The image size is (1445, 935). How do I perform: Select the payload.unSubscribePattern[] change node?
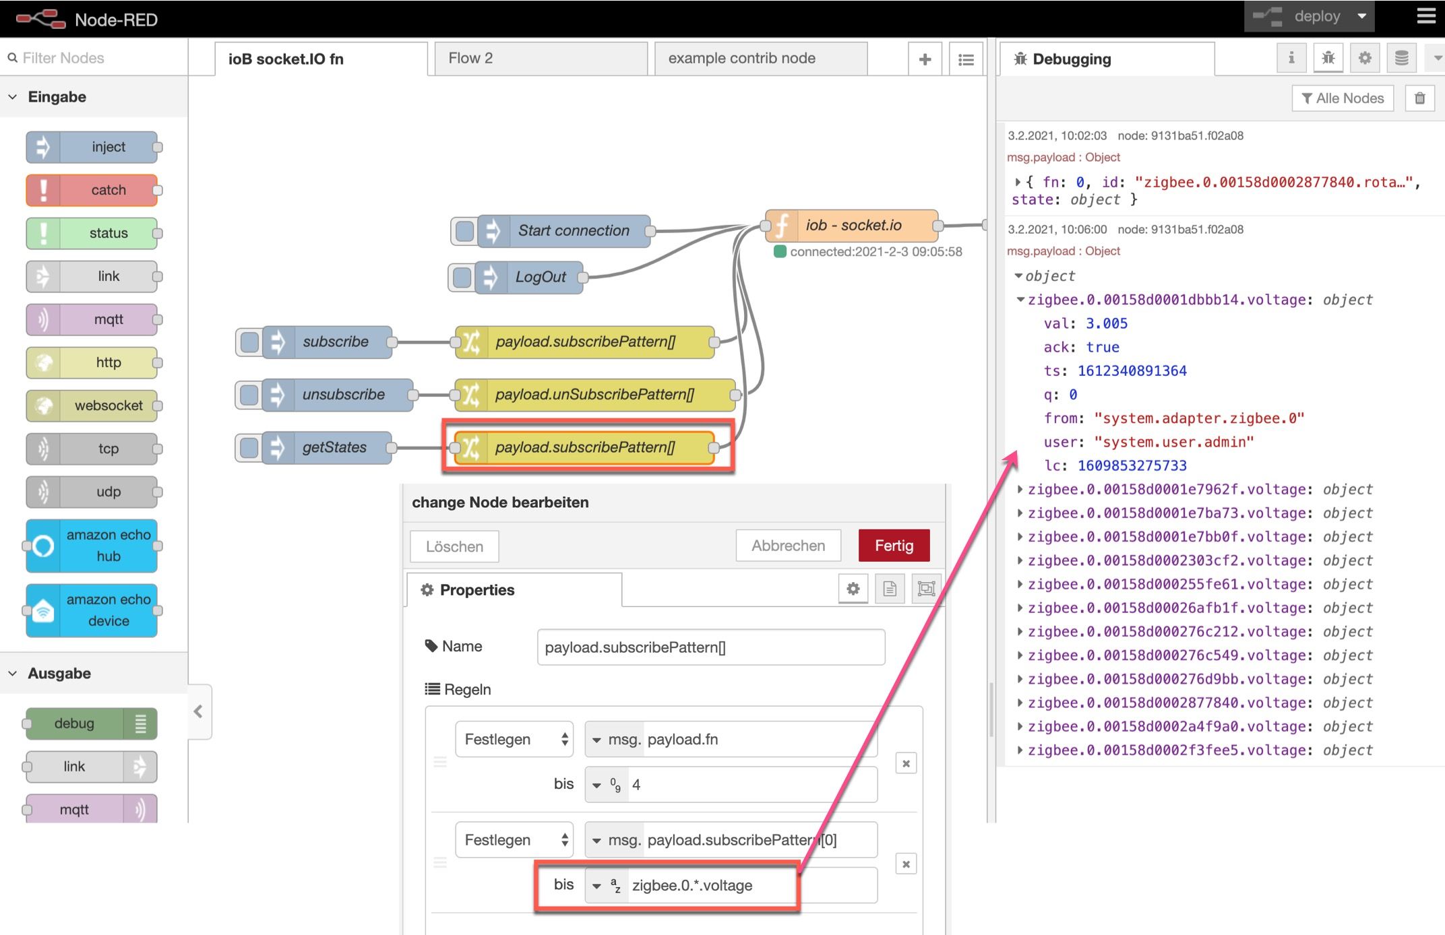click(596, 395)
